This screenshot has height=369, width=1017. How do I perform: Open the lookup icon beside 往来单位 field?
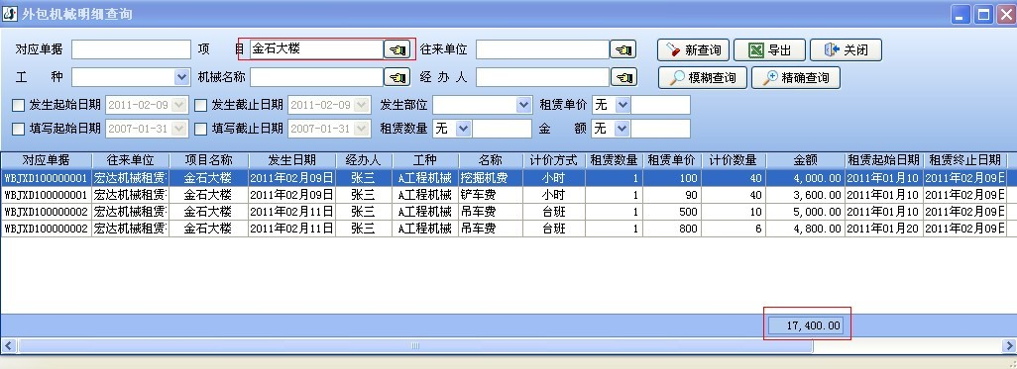pyautogui.click(x=623, y=49)
